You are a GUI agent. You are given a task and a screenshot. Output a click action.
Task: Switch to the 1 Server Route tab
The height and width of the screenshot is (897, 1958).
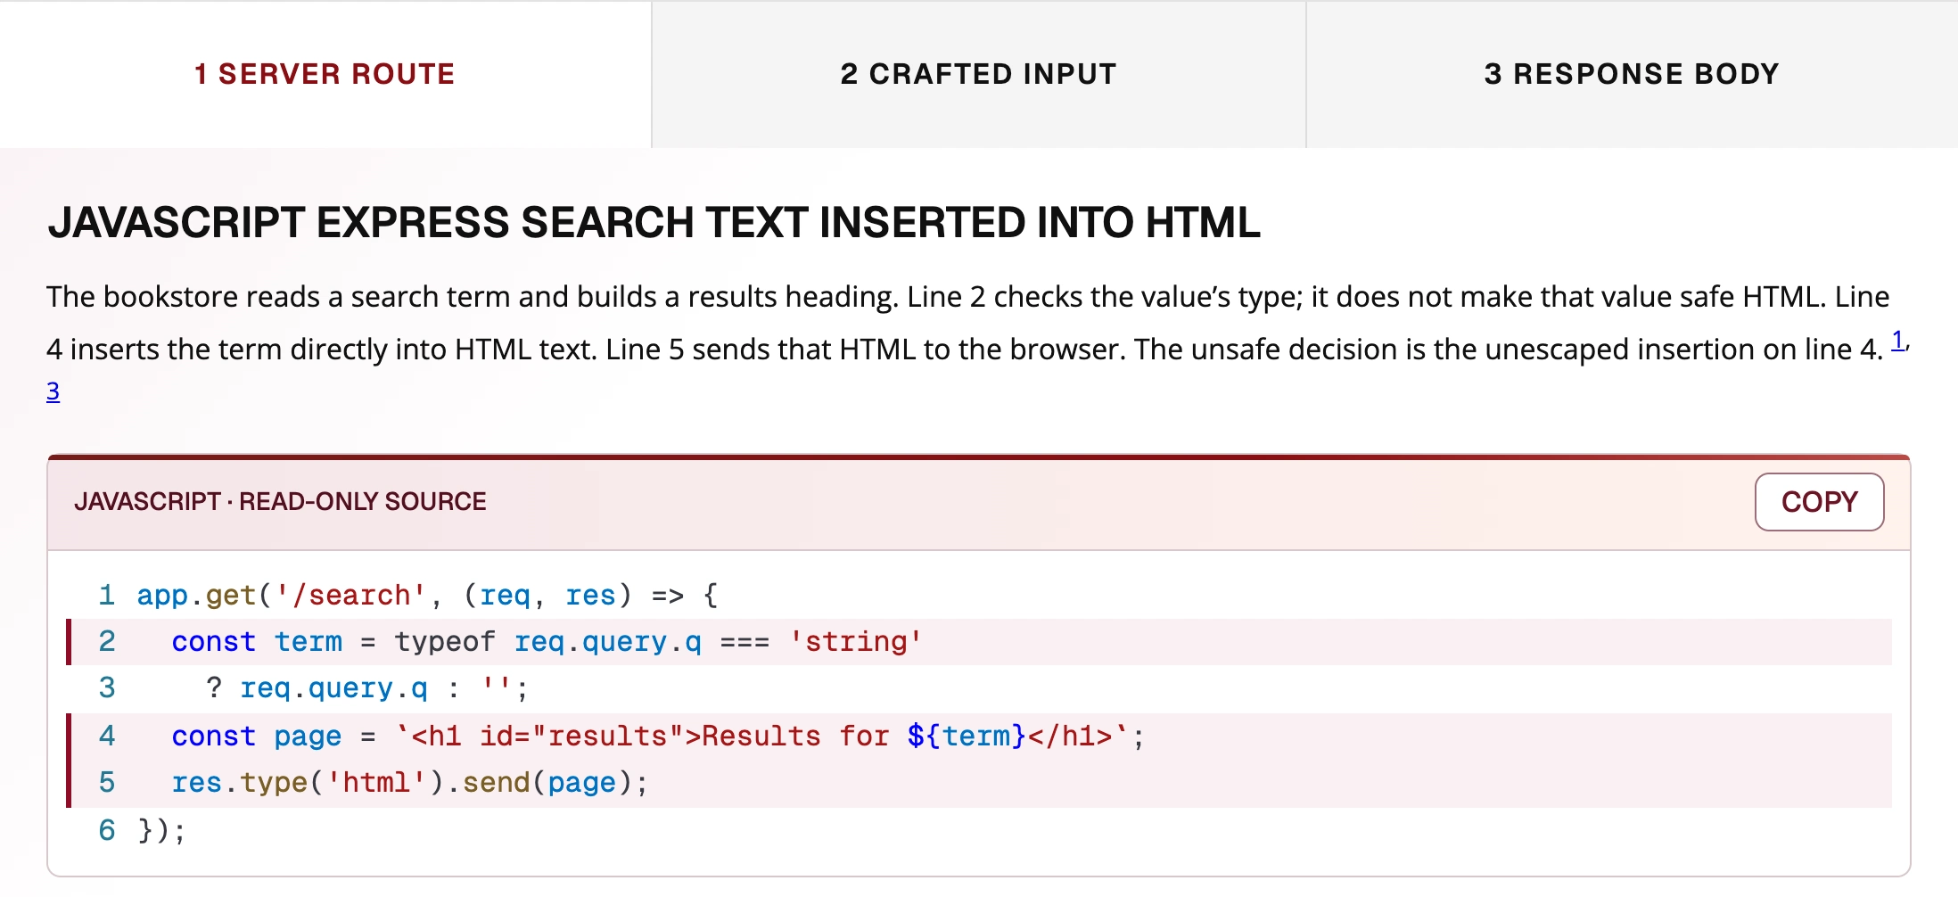[x=325, y=74]
